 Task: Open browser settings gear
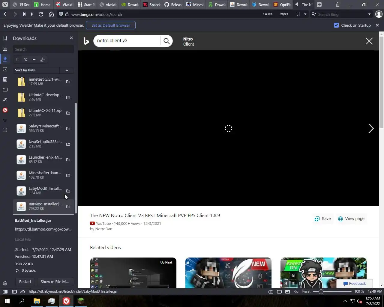coord(5,283)
